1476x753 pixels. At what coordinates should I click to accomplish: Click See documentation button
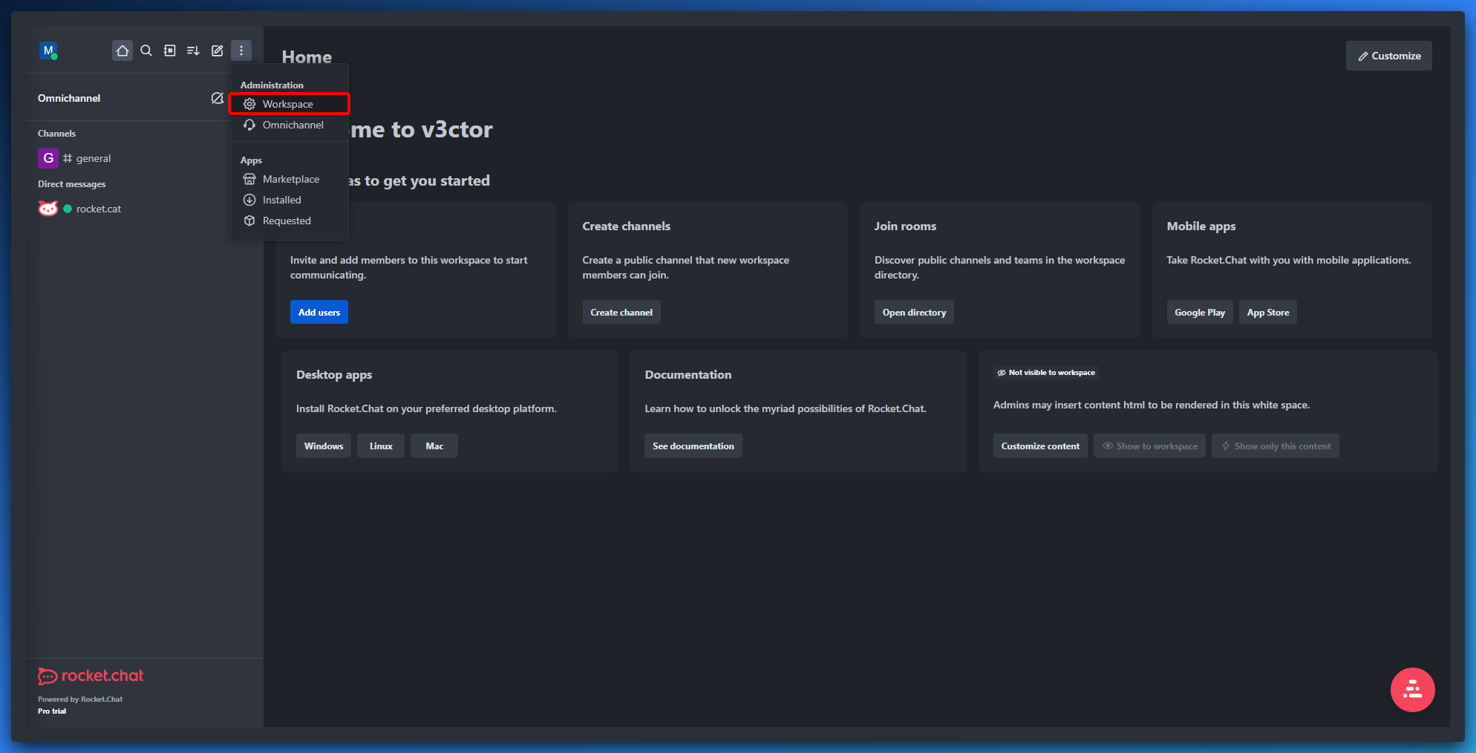tap(693, 446)
